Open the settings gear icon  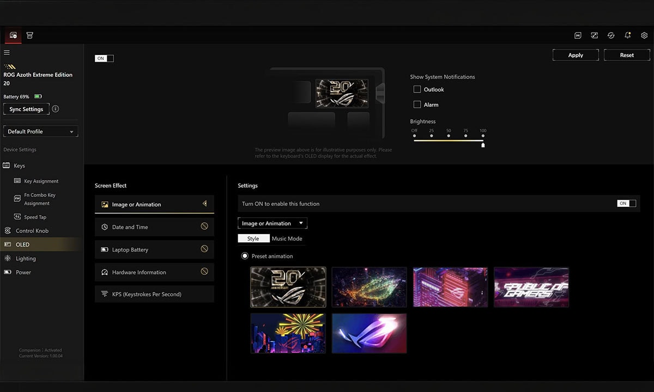(x=644, y=35)
